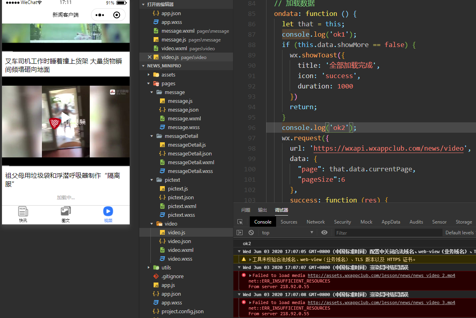Clear console with the ban icon

click(x=251, y=233)
